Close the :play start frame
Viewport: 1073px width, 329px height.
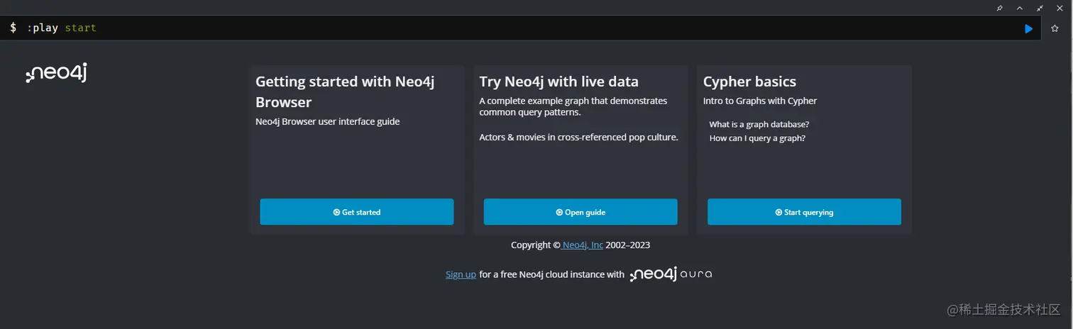pyautogui.click(x=1060, y=8)
